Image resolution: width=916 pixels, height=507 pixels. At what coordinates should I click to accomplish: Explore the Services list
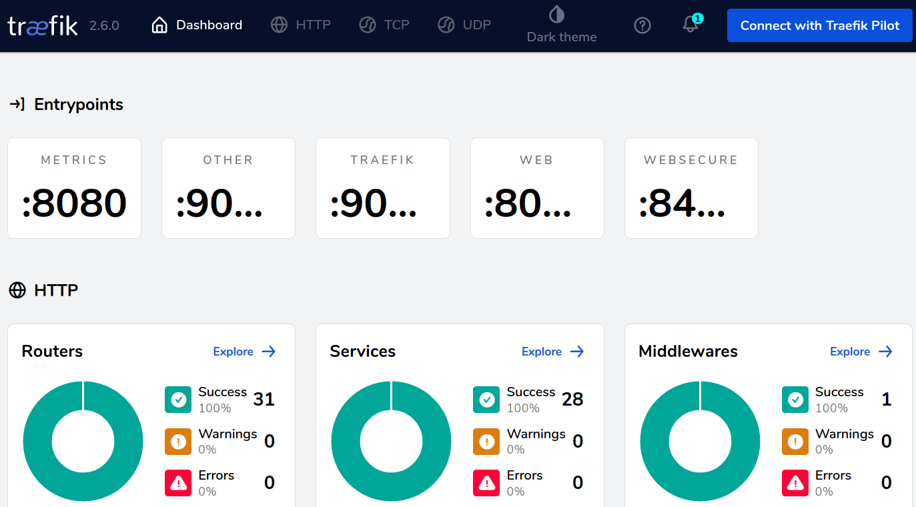pos(552,352)
